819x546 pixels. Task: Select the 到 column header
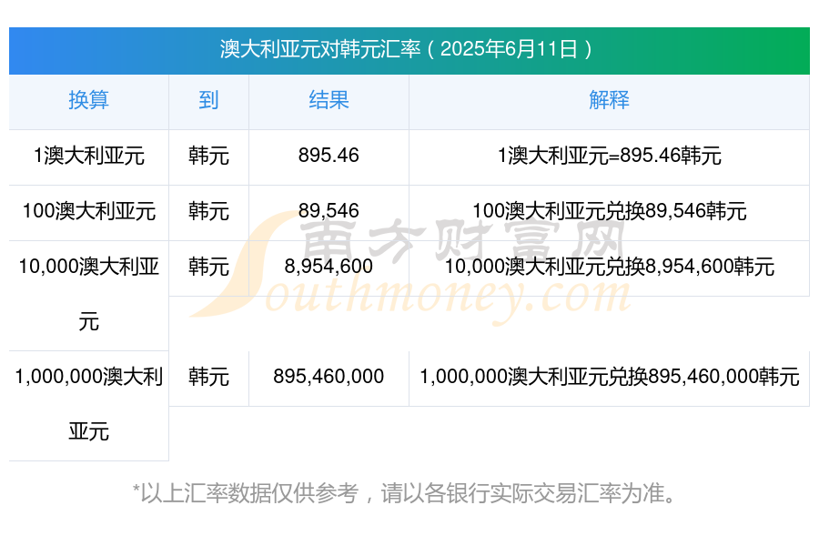point(208,100)
